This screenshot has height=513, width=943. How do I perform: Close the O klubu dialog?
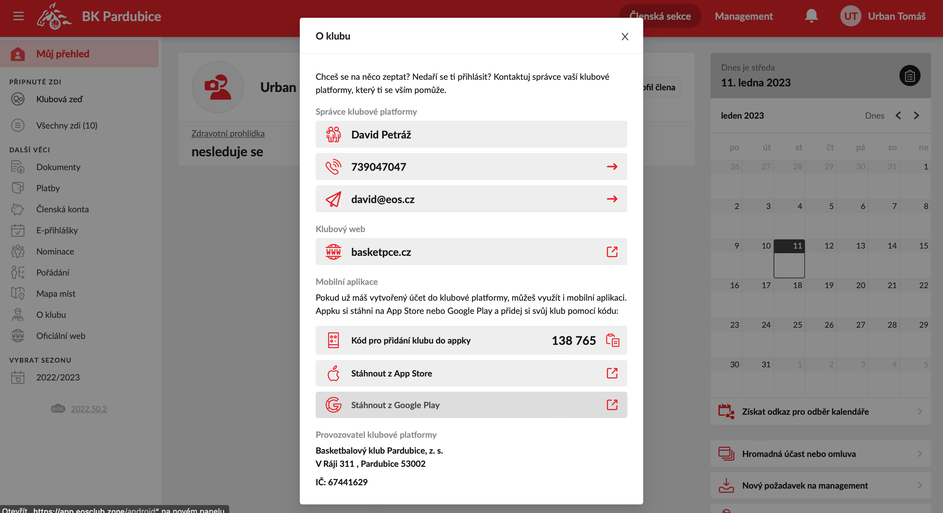point(624,36)
